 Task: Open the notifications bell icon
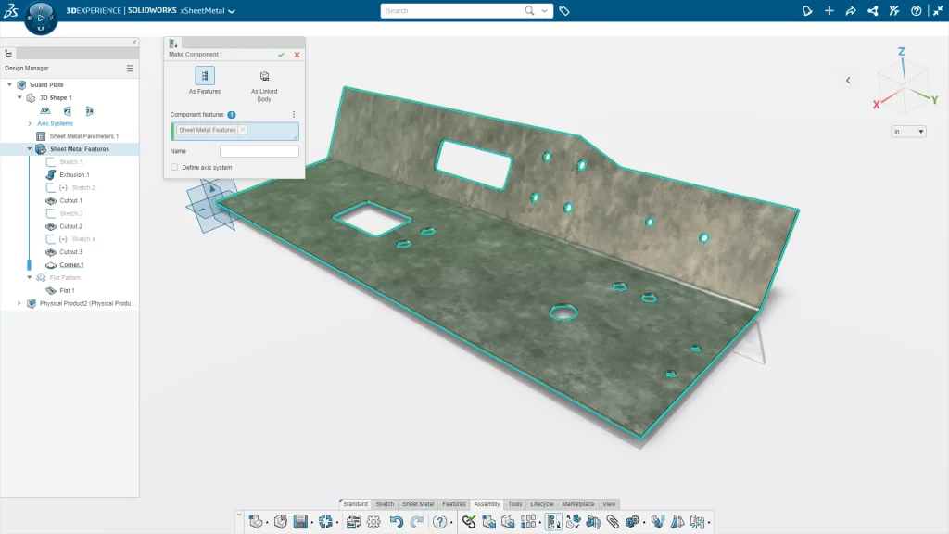(807, 11)
